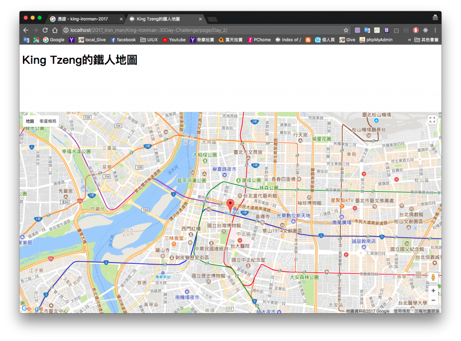Open the 個人頁 bookmark

click(325, 40)
